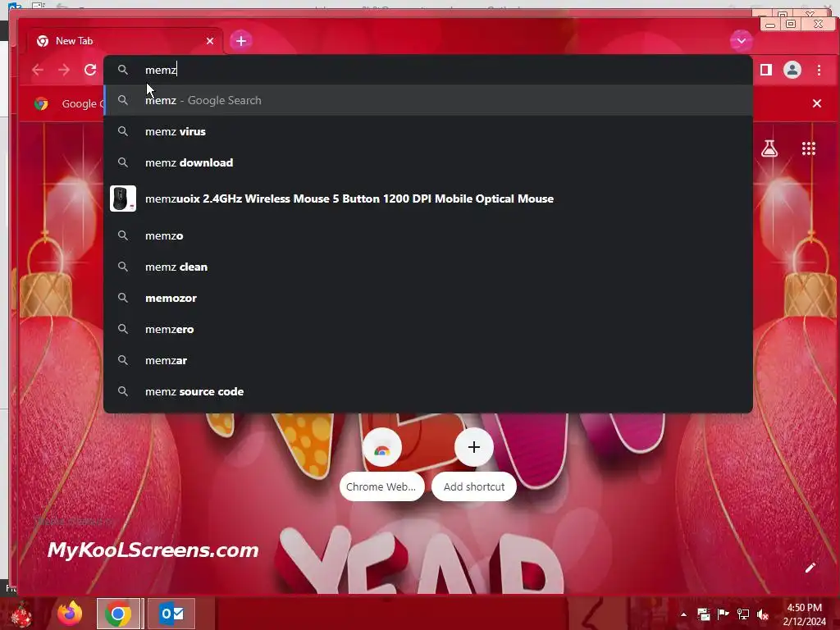Viewport: 840px width, 630px height.
Task: Click the Chrome forward arrow button
Action: pyautogui.click(x=64, y=70)
